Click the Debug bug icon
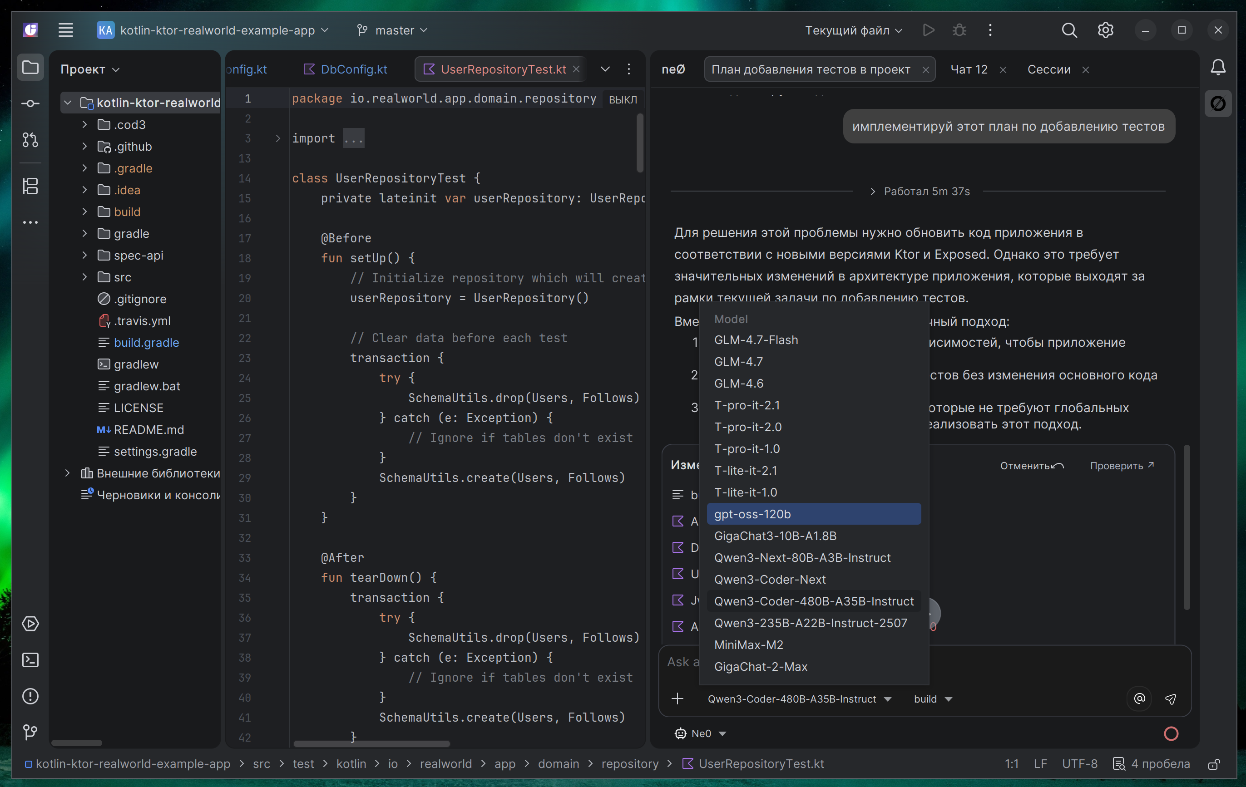 [959, 30]
